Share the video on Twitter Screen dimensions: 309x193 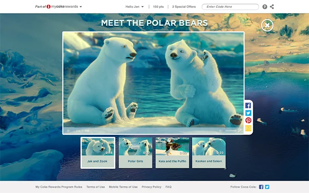[x=248, y=113]
